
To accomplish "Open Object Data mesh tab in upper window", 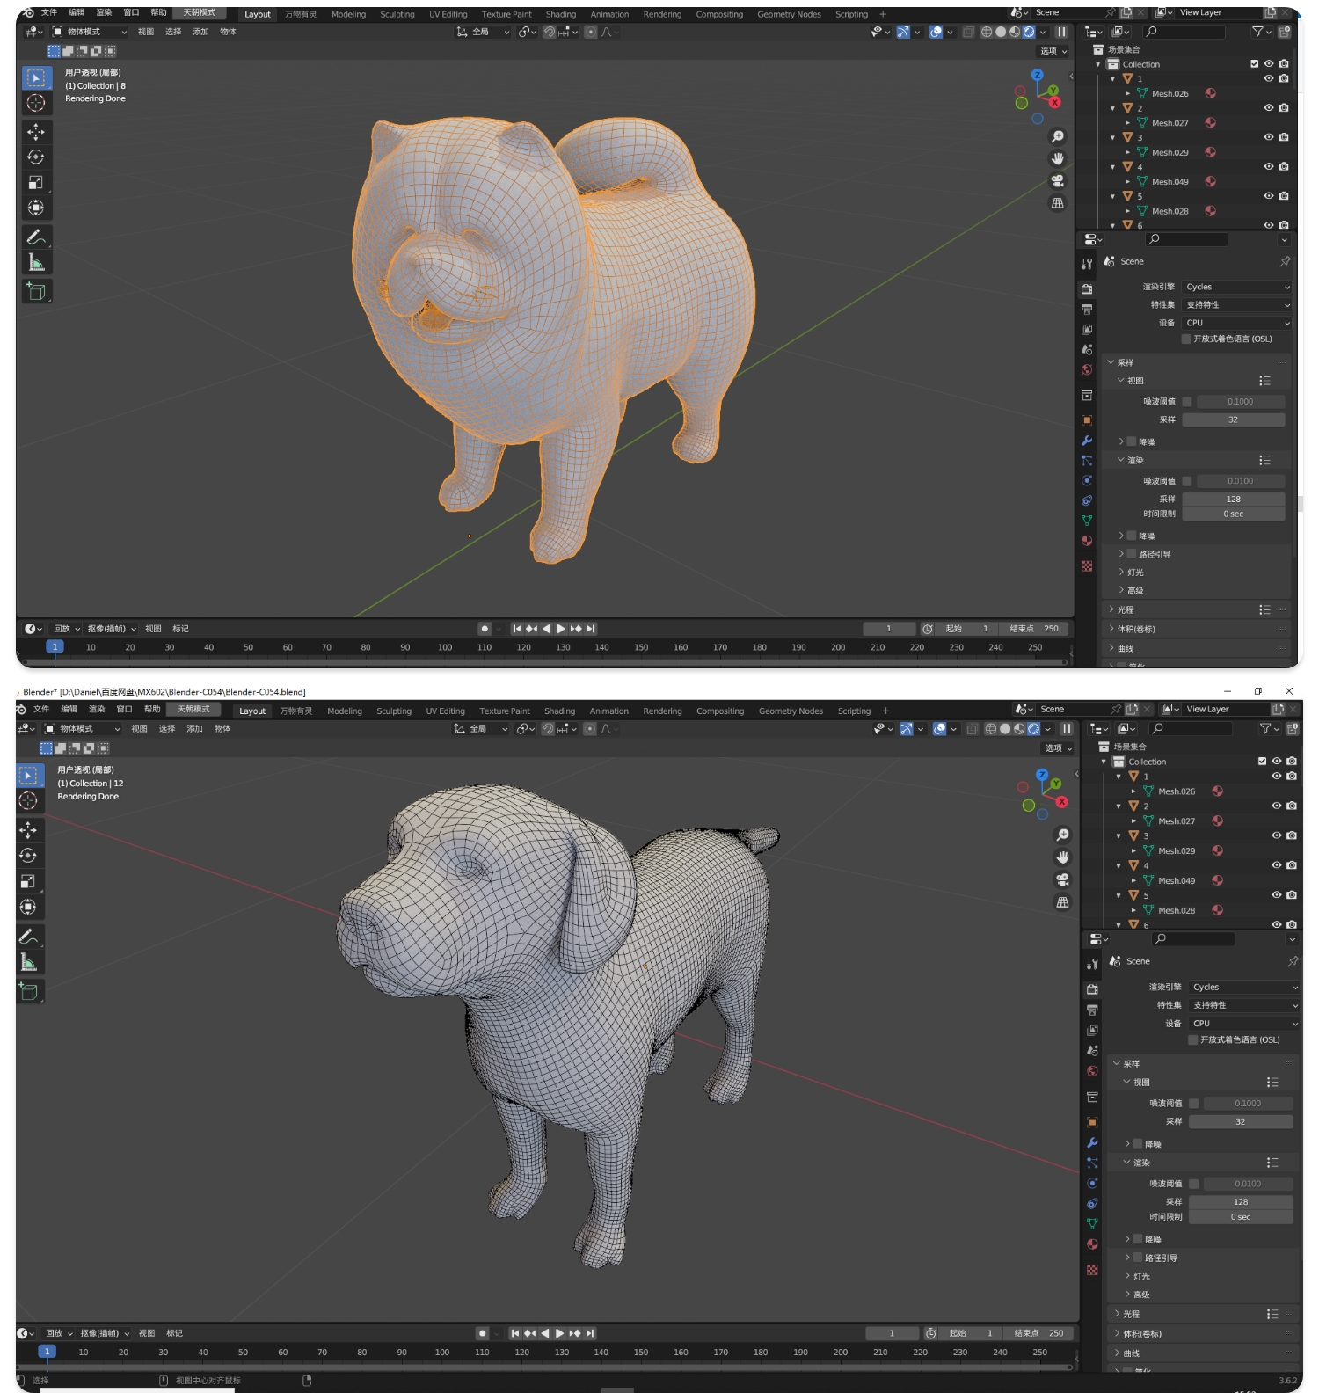I will 1087,521.
